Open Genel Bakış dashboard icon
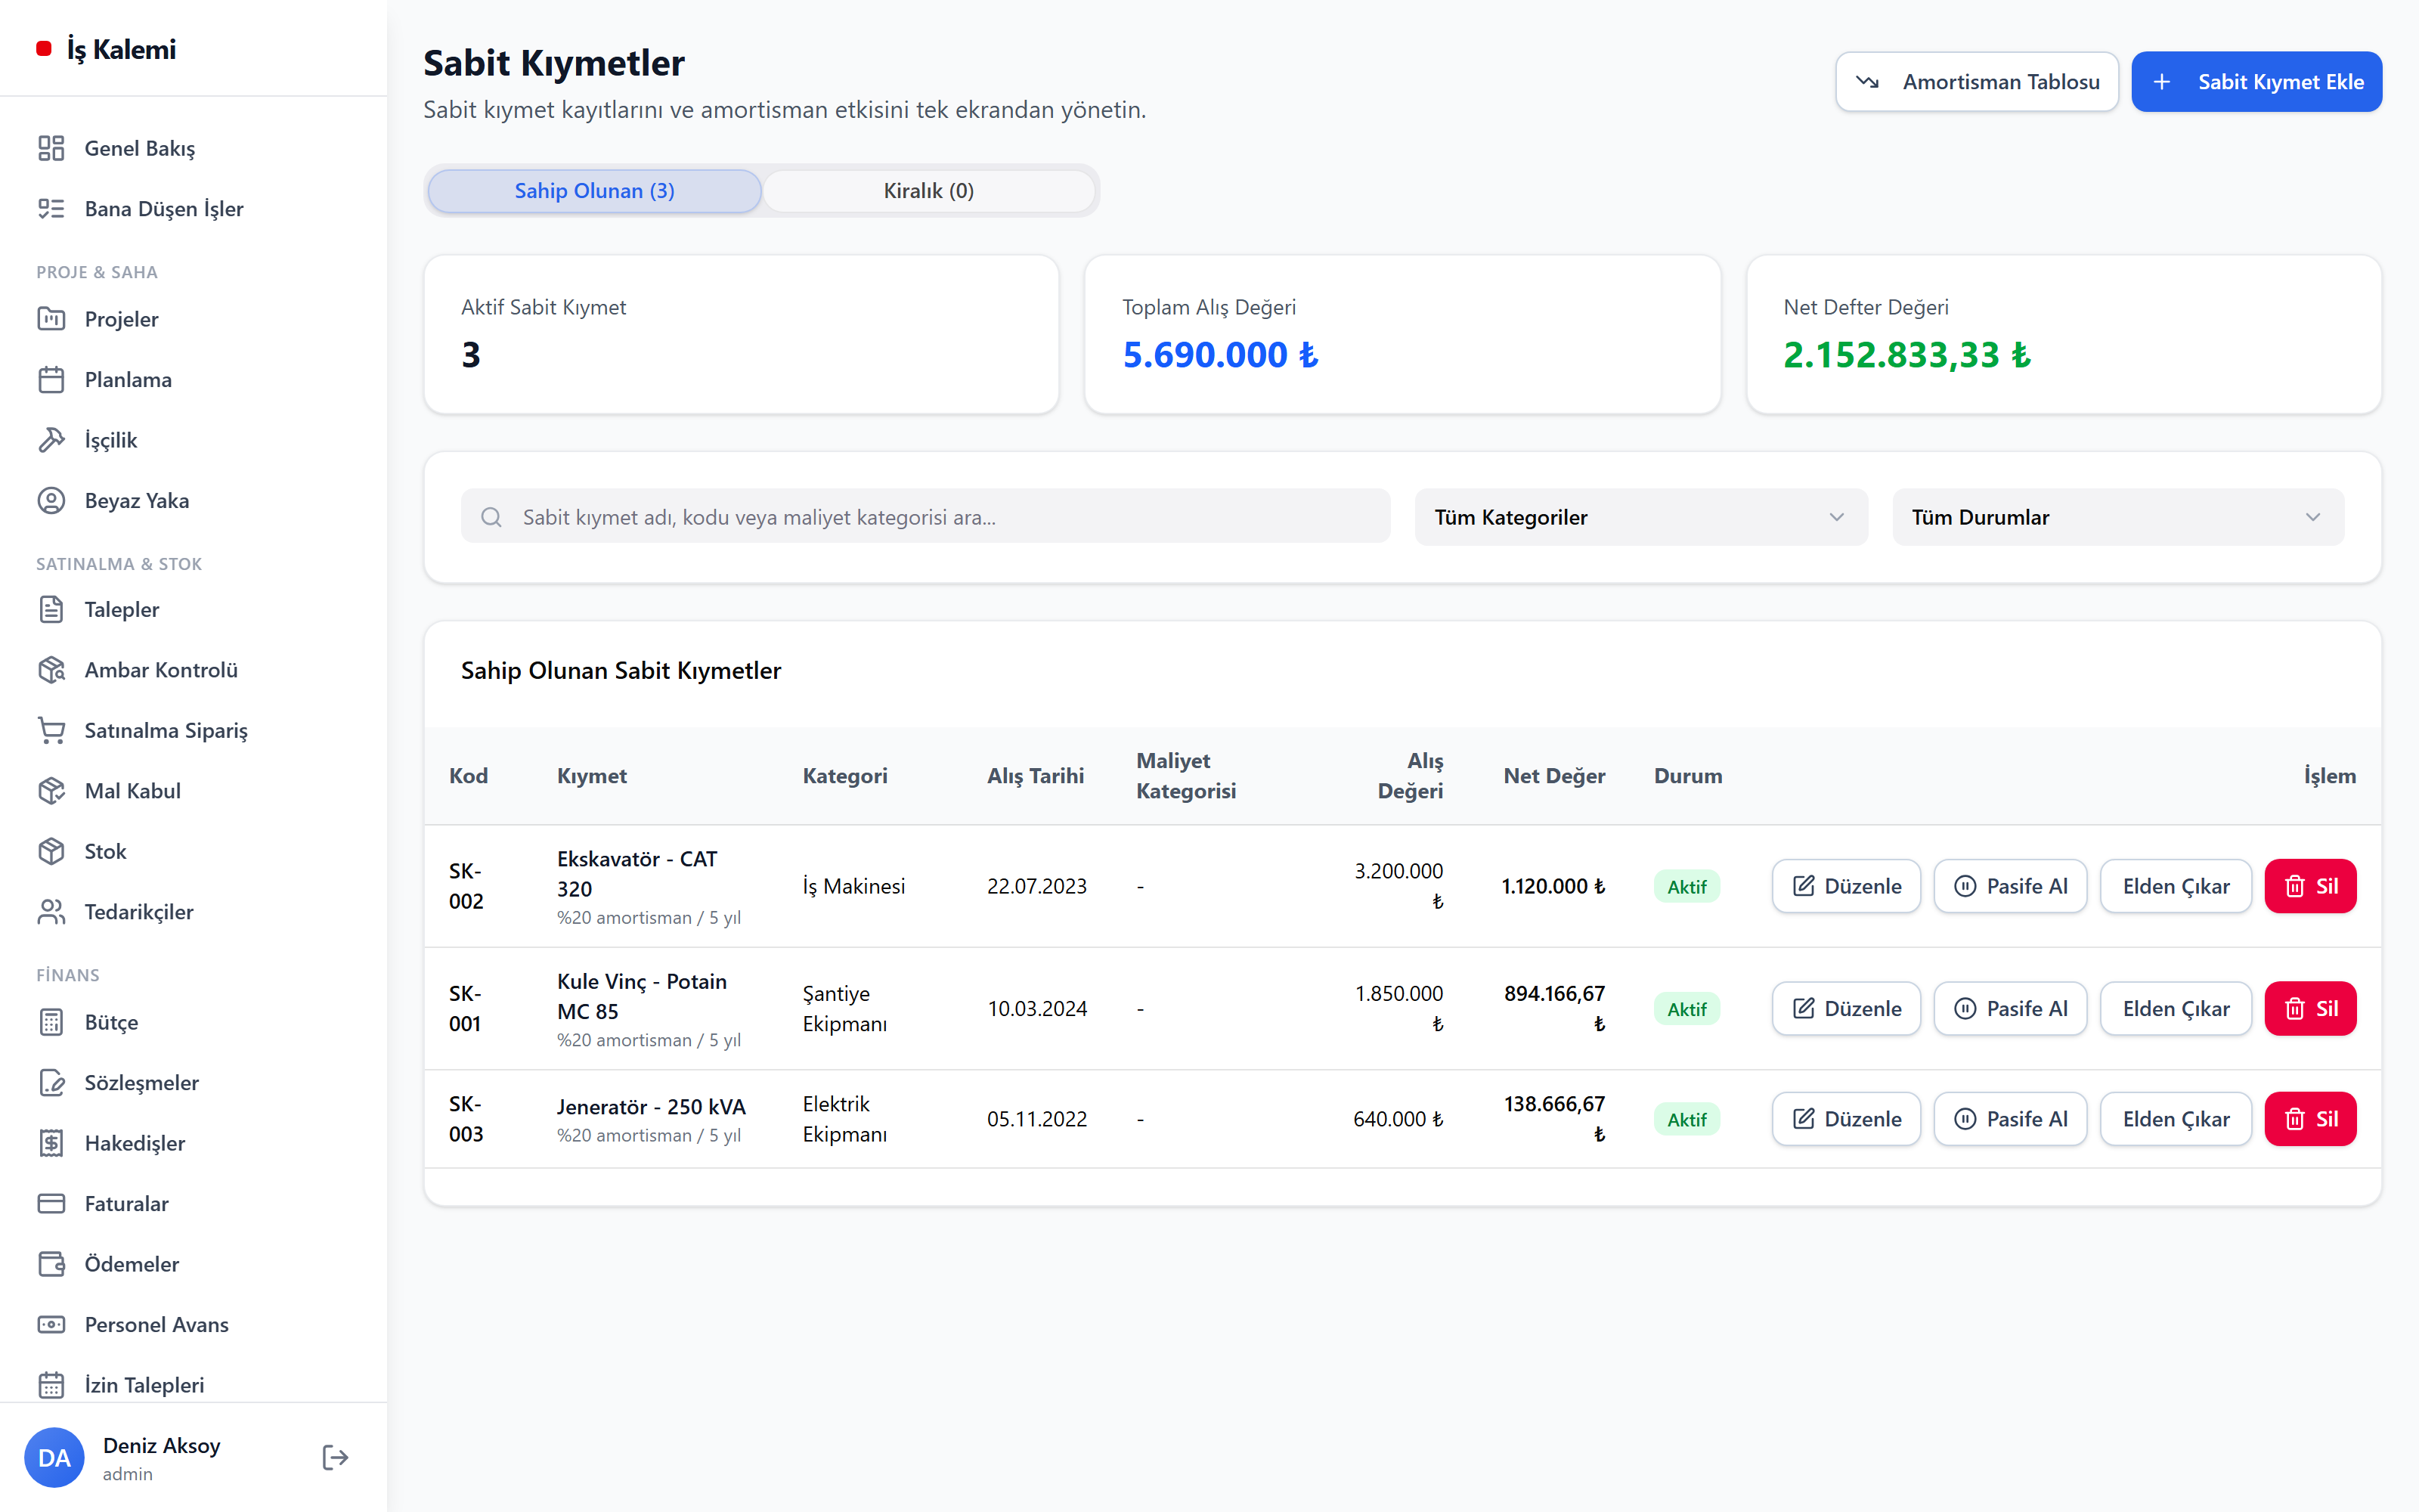Image resolution: width=2419 pixels, height=1512 pixels. pos(51,148)
